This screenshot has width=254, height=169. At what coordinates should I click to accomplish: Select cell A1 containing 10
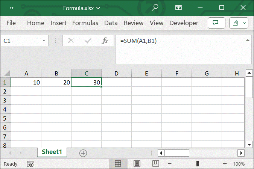(26, 82)
